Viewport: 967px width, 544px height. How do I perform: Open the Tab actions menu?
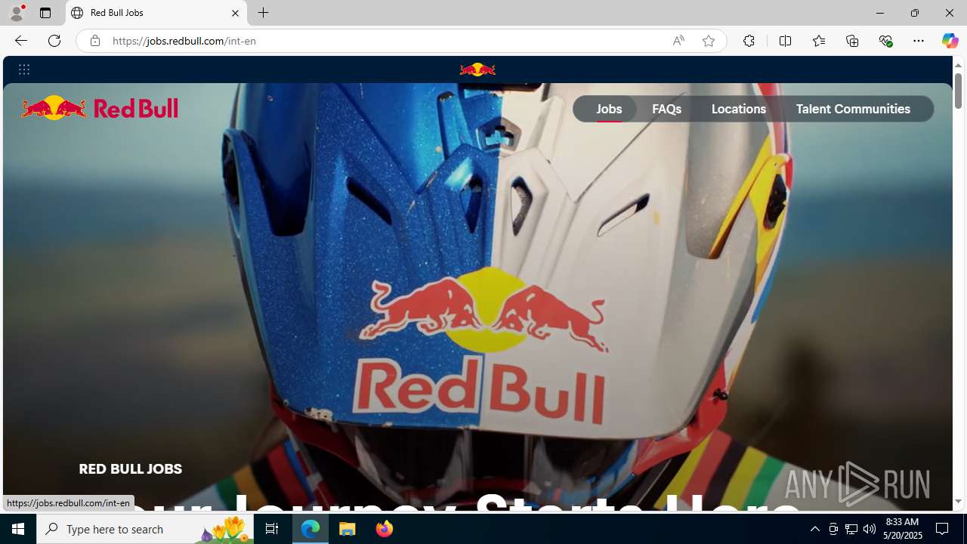45,13
